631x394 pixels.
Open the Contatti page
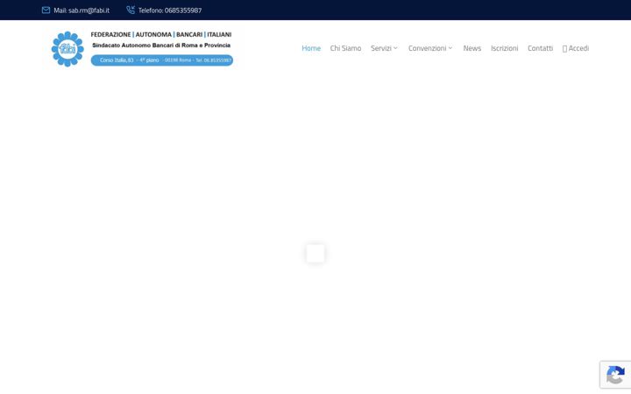click(540, 48)
